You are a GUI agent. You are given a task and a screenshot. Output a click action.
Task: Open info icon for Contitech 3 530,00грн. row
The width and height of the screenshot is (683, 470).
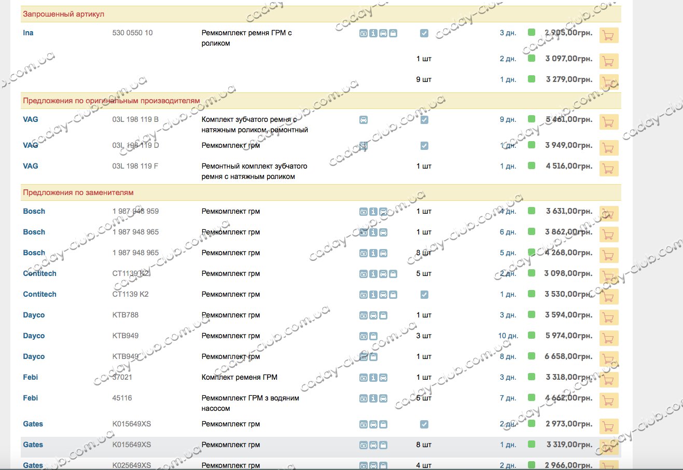(x=373, y=295)
